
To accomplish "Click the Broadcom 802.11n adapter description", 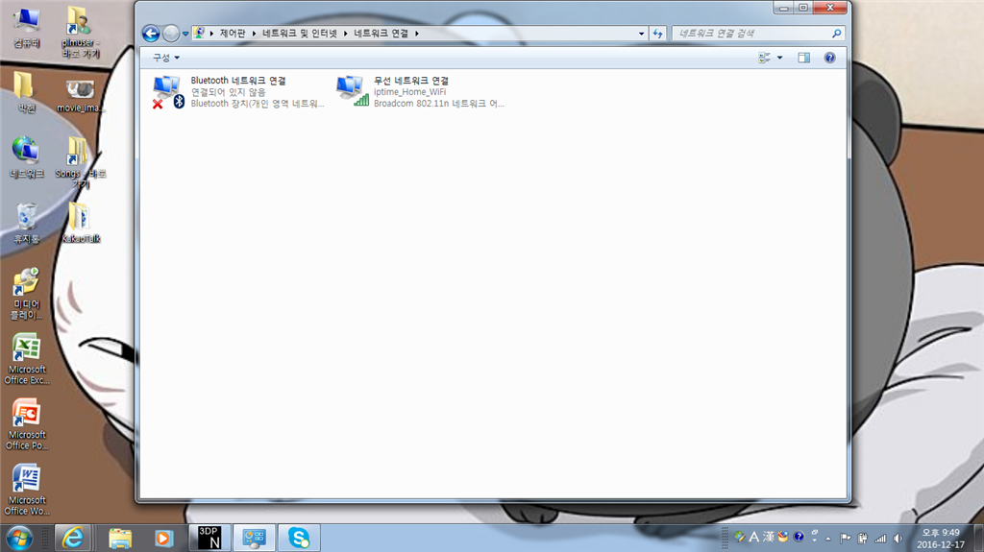I will click(x=438, y=104).
